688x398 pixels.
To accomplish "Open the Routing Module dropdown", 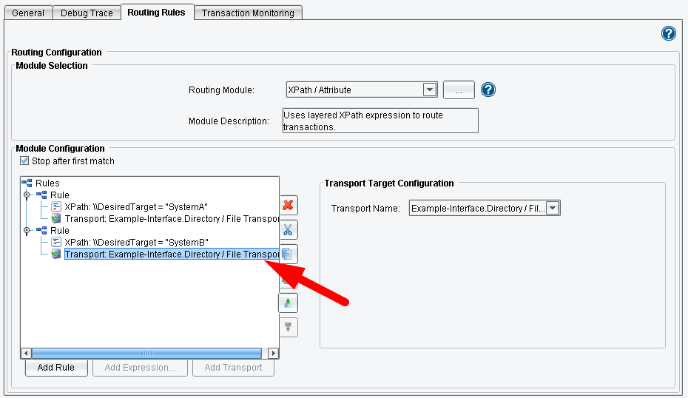I will (430, 90).
